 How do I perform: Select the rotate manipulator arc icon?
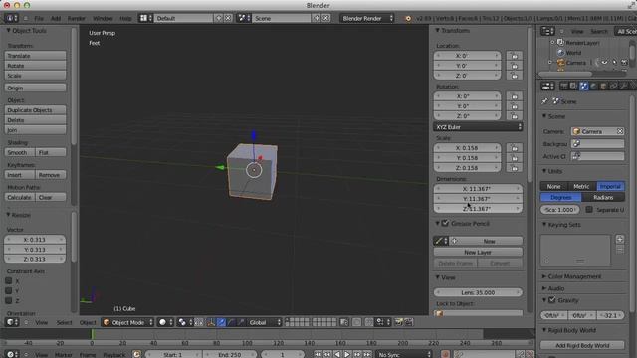coord(231,322)
